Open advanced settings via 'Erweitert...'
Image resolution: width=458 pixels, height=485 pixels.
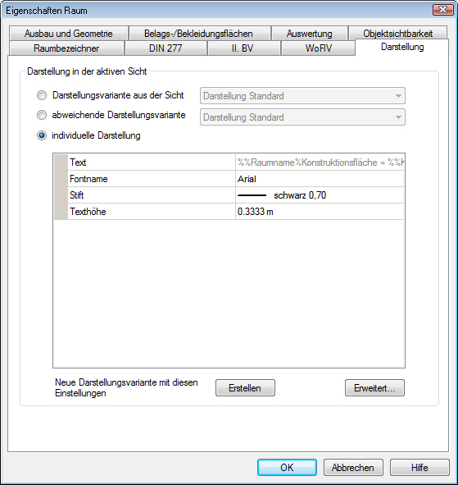tap(374, 388)
